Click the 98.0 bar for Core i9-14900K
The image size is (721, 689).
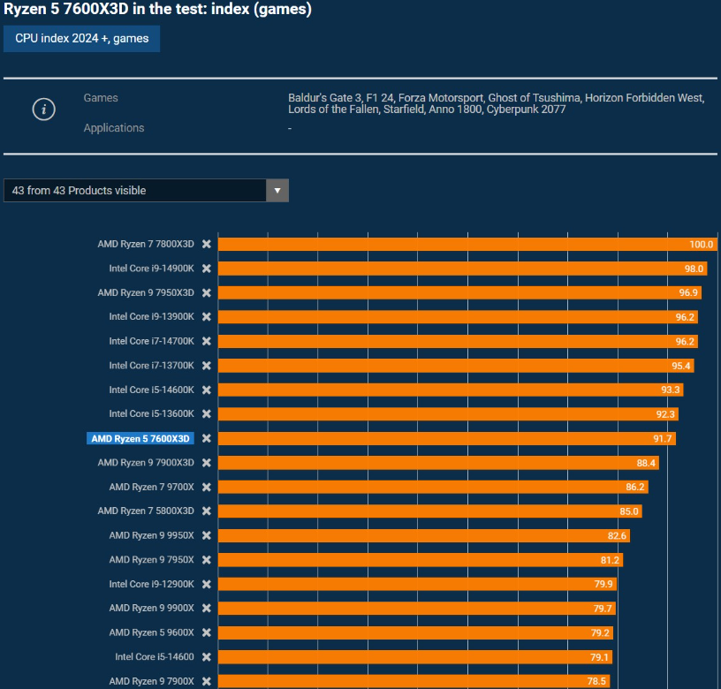463,269
